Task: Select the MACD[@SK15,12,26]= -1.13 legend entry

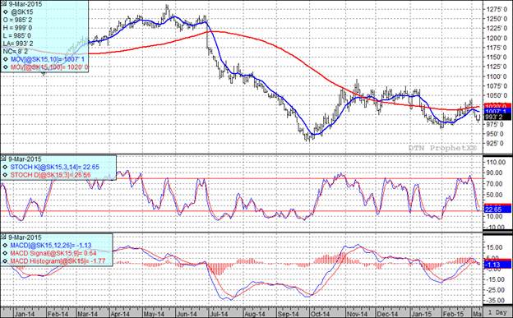Action: click(51, 246)
